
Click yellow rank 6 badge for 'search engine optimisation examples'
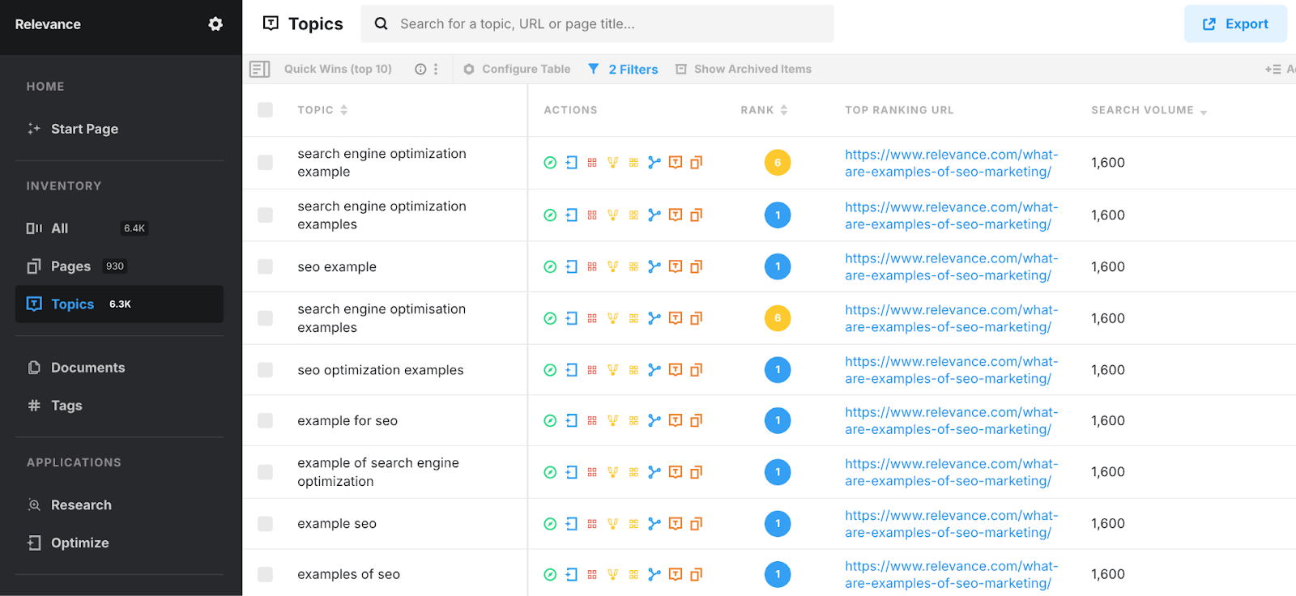pyautogui.click(x=778, y=318)
